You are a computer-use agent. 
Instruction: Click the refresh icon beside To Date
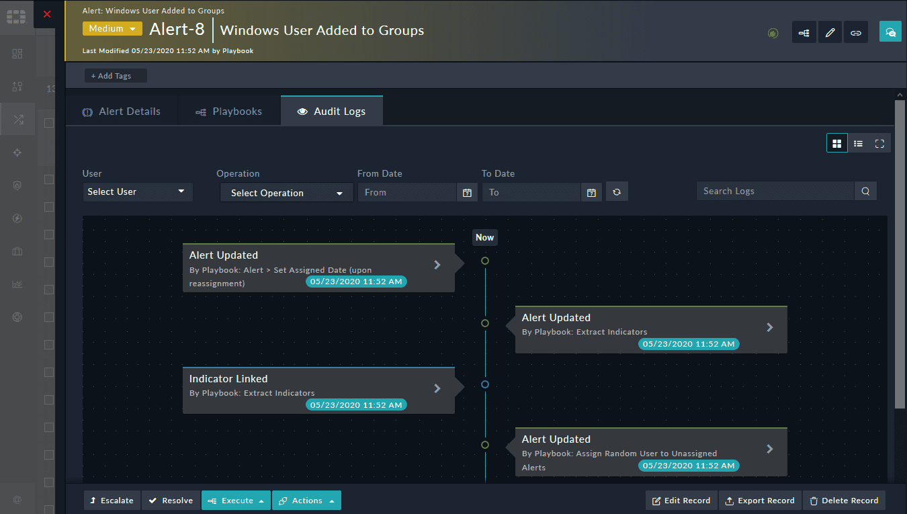(x=616, y=192)
